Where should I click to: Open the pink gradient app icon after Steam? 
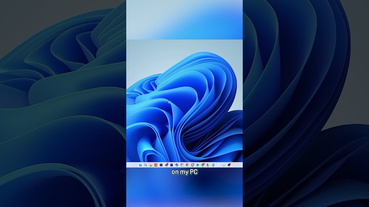(182, 165)
